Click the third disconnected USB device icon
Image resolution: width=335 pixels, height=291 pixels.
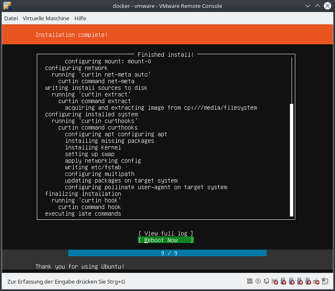click(299, 281)
